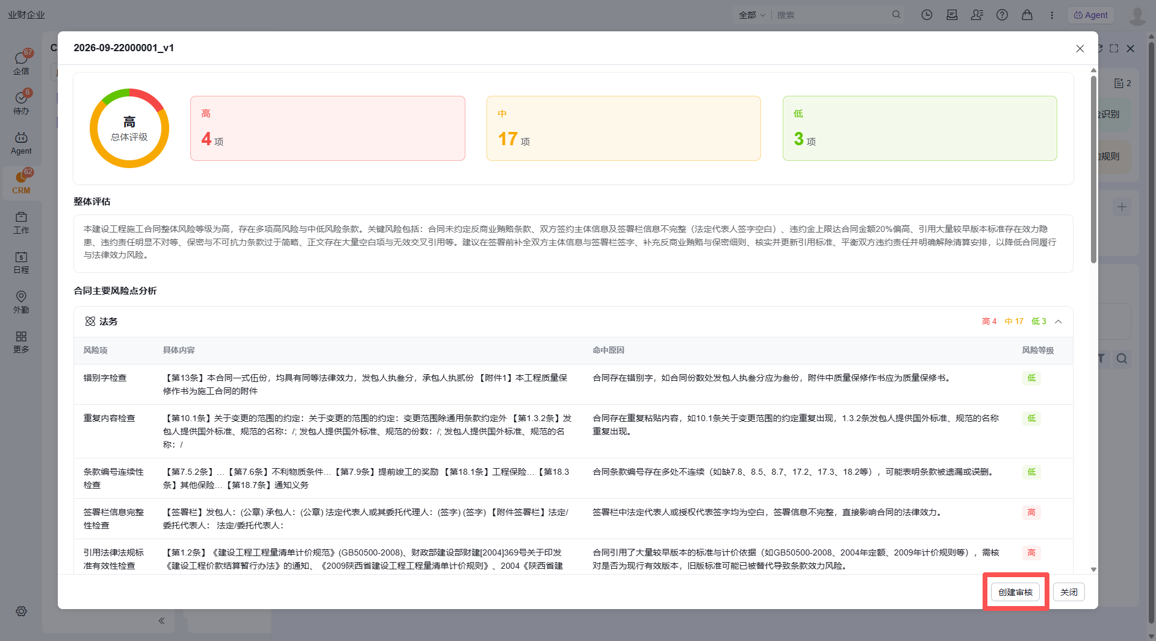
Task: Switch to the CRM sidebar tab
Action: (x=21, y=183)
